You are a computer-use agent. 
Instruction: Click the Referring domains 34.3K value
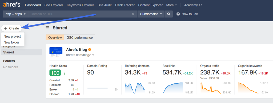(x=133, y=72)
